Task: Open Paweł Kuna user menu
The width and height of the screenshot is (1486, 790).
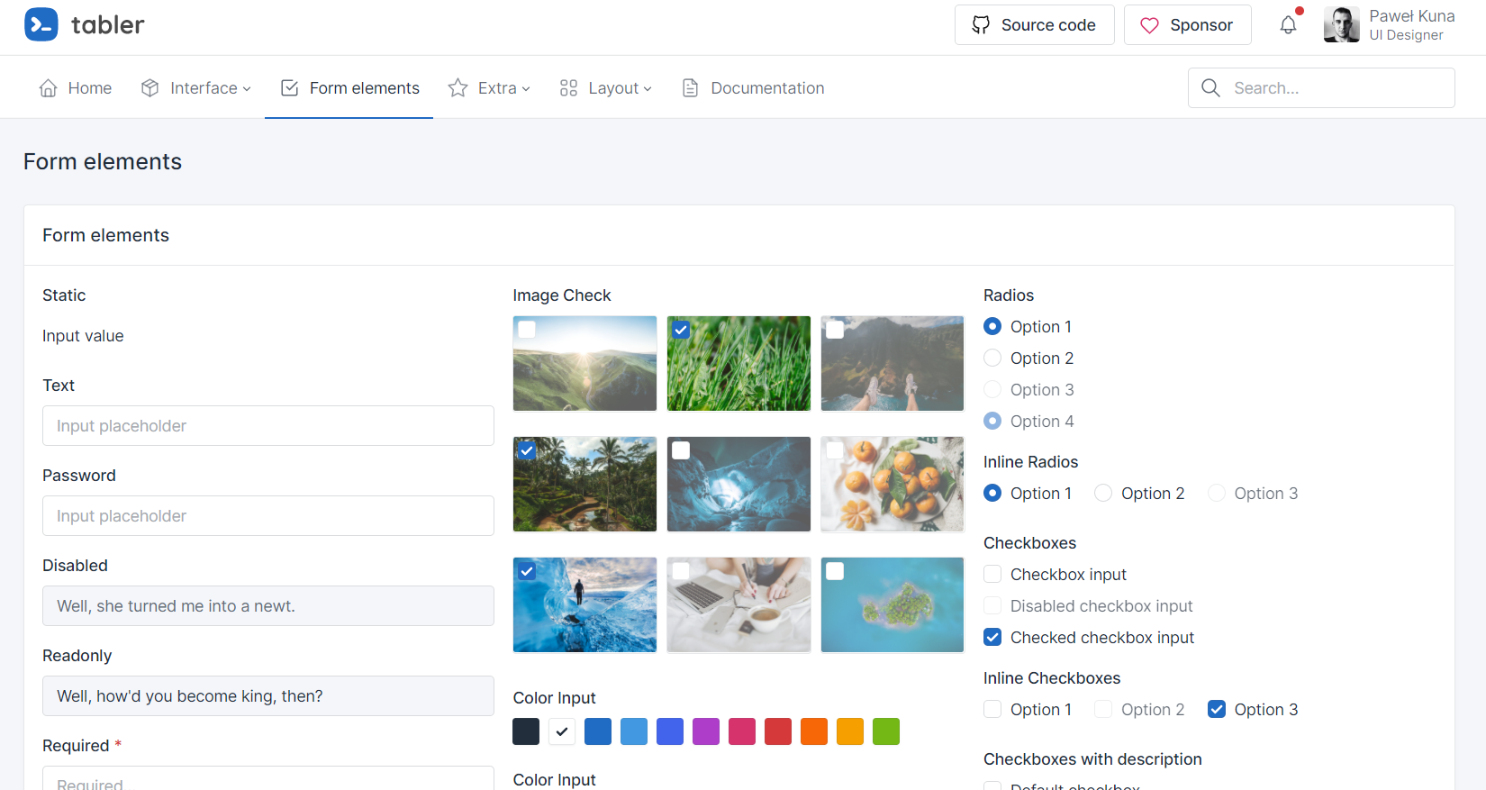Action: point(1390,25)
